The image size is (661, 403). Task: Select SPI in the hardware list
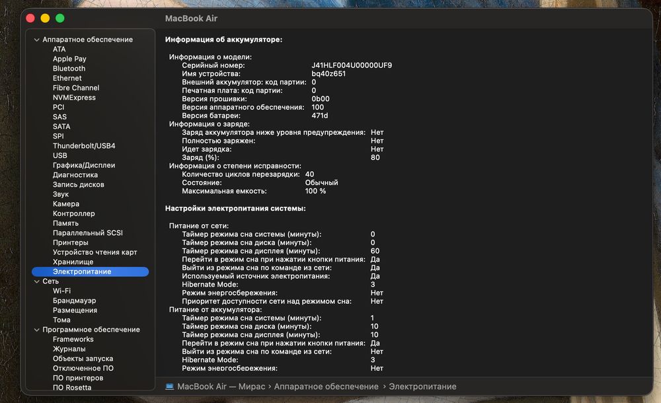(58, 137)
